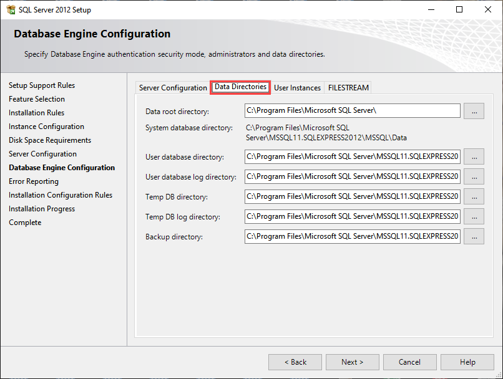This screenshot has width=503, height=379.
Task: Cancel the SQL Server setup
Action: [x=409, y=362]
